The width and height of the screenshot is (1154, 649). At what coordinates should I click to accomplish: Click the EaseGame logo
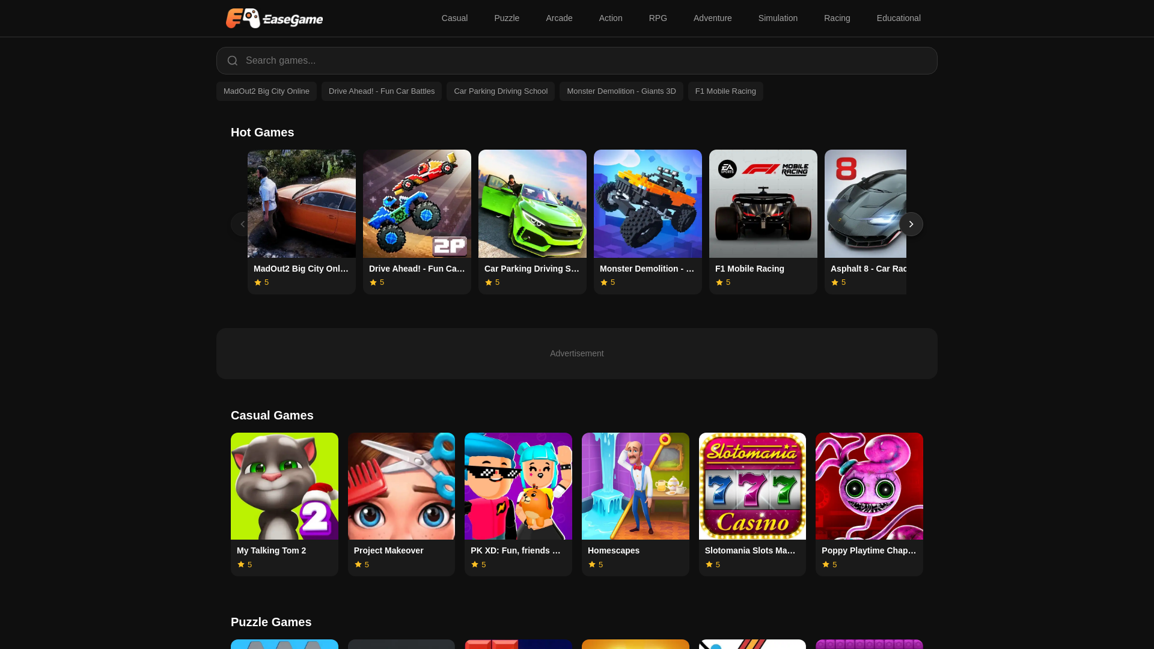[274, 18]
